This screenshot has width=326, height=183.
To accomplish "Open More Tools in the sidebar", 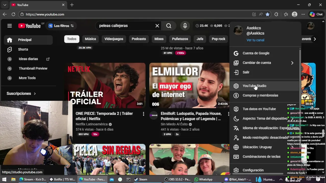I will [x=28, y=78].
